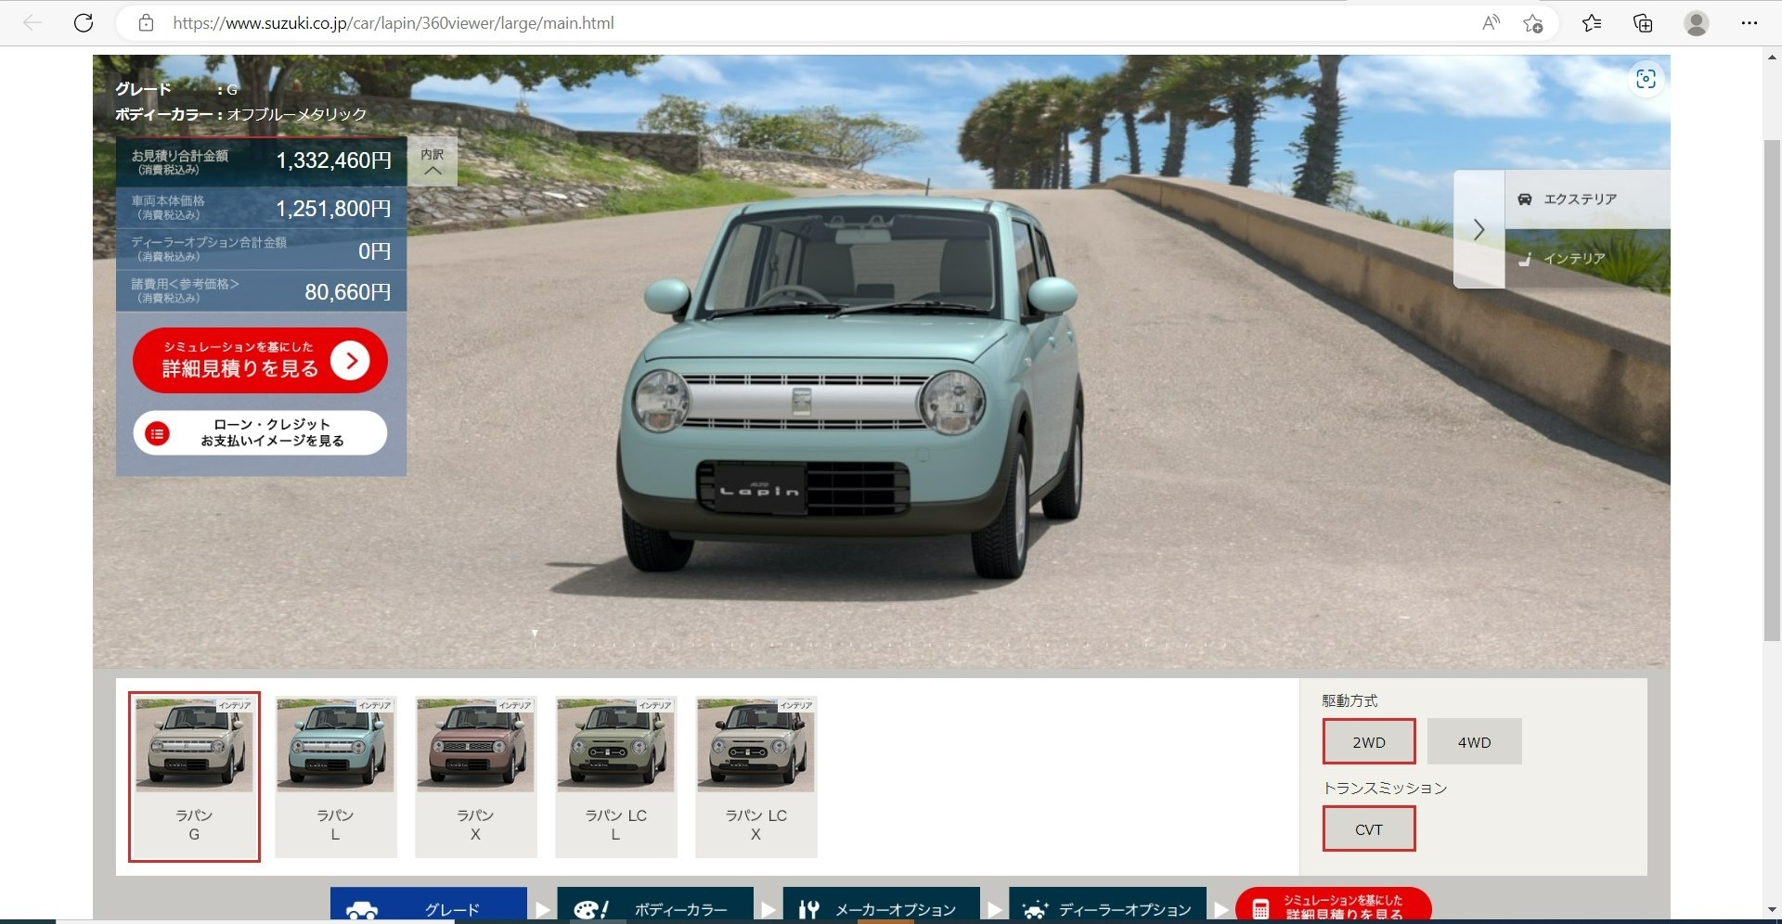Click the total price 1,332,460円
The height and width of the screenshot is (924, 1782).
[333, 160]
